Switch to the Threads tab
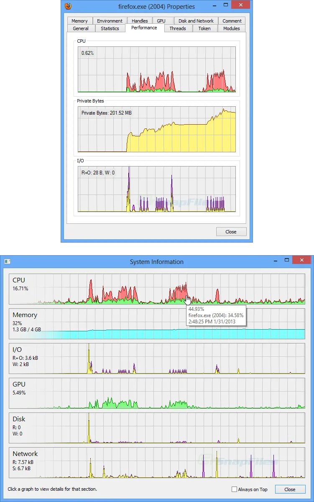 tap(178, 28)
